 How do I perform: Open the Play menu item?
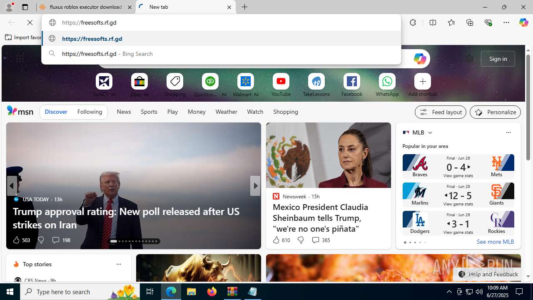click(x=172, y=112)
